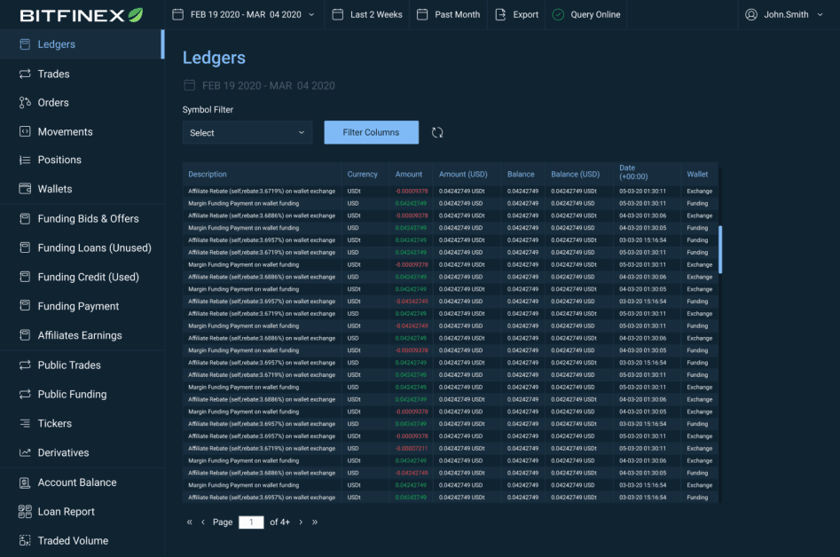The image size is (840, 557).
Task: Go to the previous page arrow
Action: pyautogui.click(x=203, y=522)
